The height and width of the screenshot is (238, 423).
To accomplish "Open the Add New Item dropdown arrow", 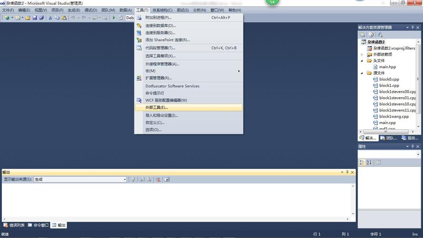I will point(22,18).
